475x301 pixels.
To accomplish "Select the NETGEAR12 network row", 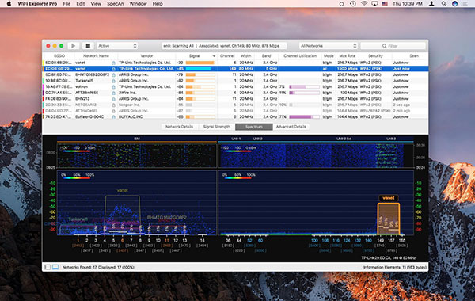I will pos(235,105).
